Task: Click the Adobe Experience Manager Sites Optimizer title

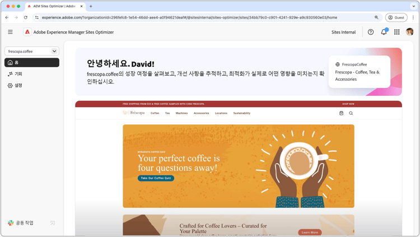Action: pyautogui.click(x=73, y=32)
